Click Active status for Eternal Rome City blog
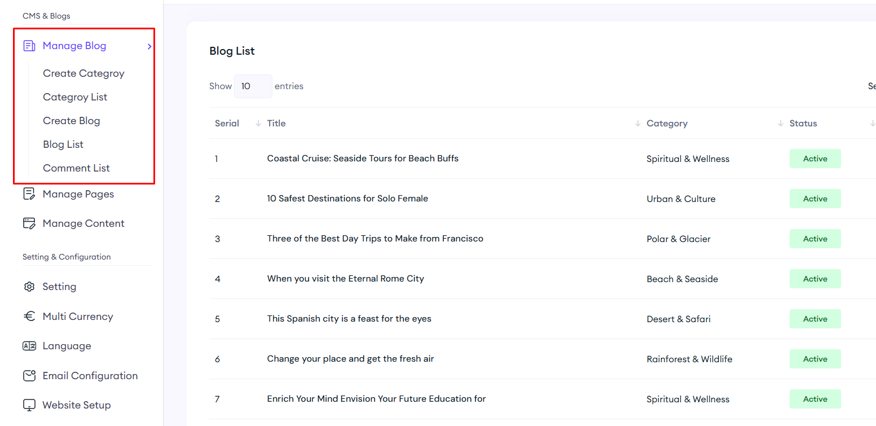 [x=815, y=279]
